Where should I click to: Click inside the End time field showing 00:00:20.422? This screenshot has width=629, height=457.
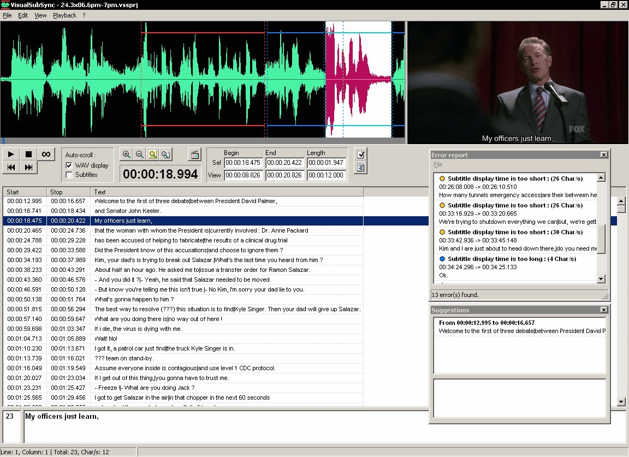click(286, 162)
